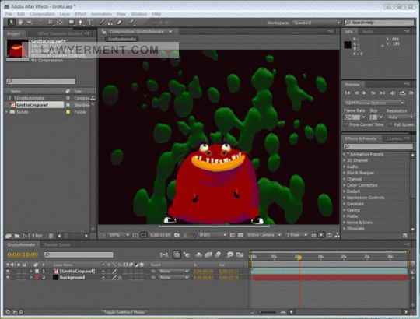This screenshot has height=319, width=420.
Task: Delete selected project item with trash icon
Action: (x=51, y=236)
